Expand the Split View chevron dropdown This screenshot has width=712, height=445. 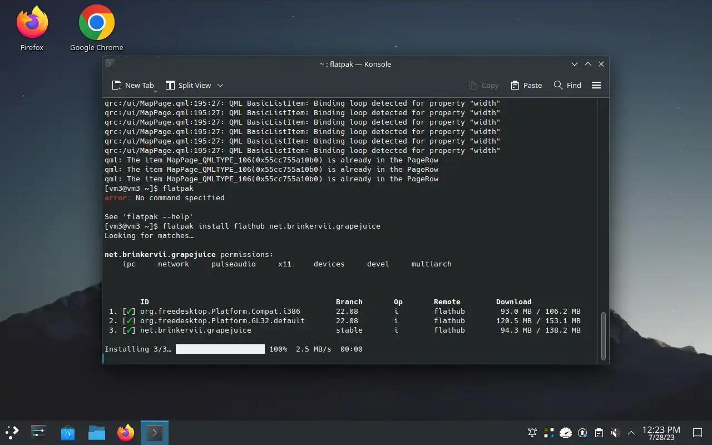220,85
